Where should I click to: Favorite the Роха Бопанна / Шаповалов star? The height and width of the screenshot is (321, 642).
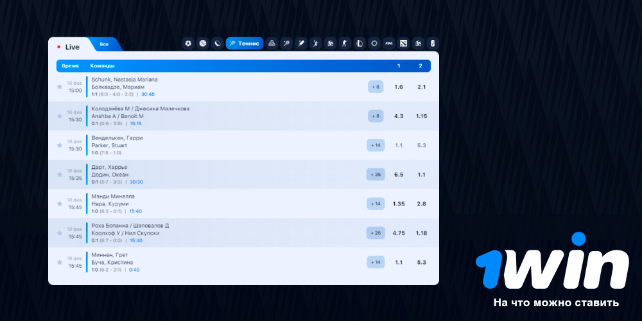tap(59, 233)
